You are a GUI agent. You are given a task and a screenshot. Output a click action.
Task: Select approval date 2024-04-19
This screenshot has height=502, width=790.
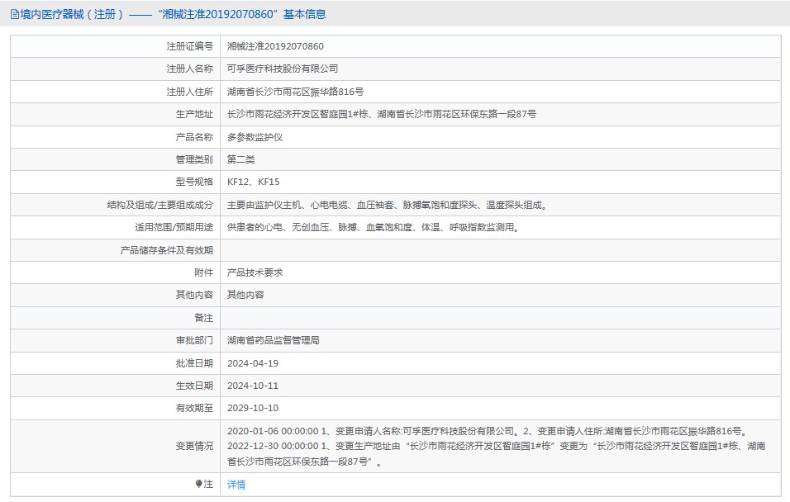[252, 363]
